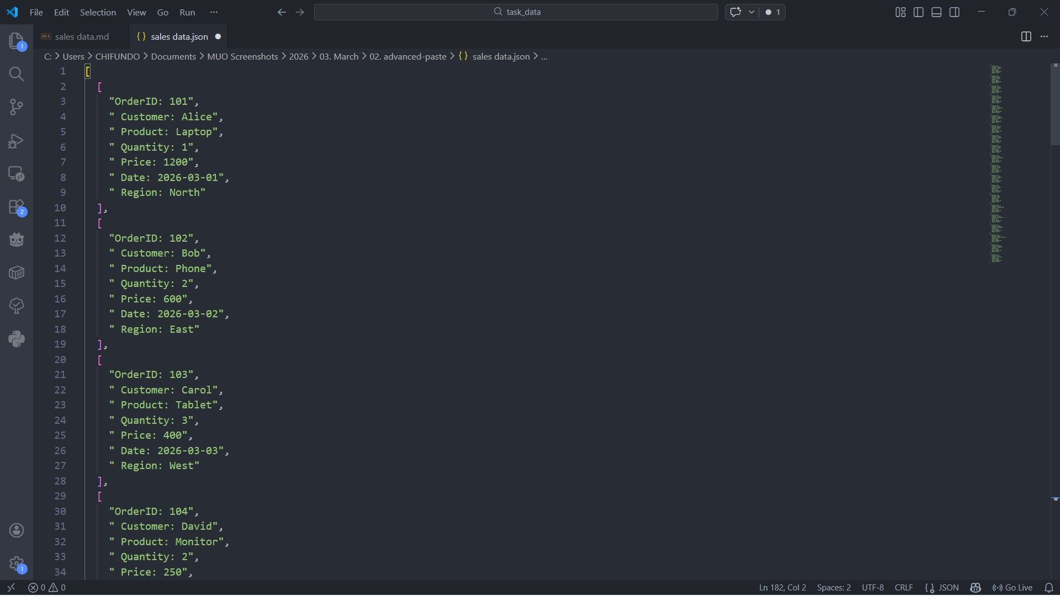Click Ln 182, Col 2 position indicator
1060x596 pixels.
pos(782,588)
